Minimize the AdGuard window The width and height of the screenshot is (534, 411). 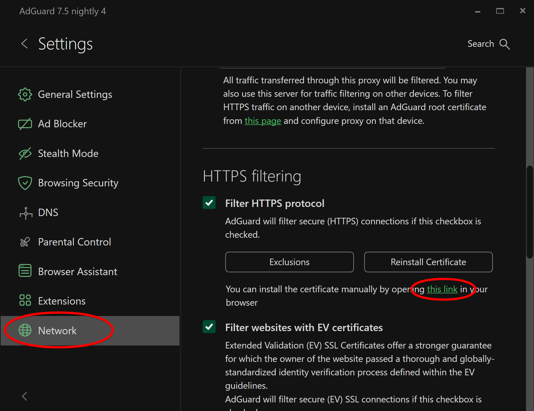[478, 11]
